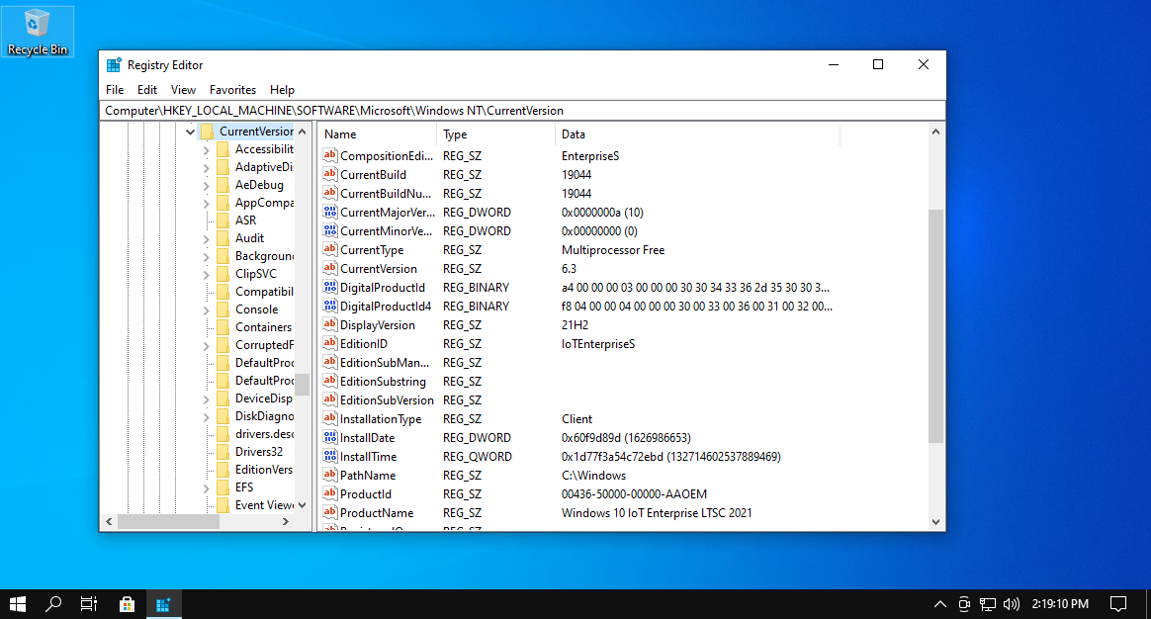The width and height of the screenshot is (1151, 619).
Task: Click the InstallDate DWORD icon
Action: point(330,437)
